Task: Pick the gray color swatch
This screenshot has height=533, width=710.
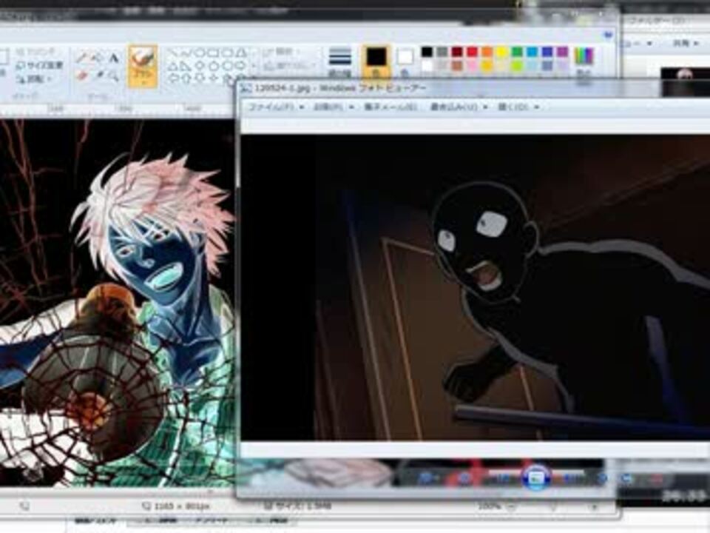Action: tap(442, 52)
